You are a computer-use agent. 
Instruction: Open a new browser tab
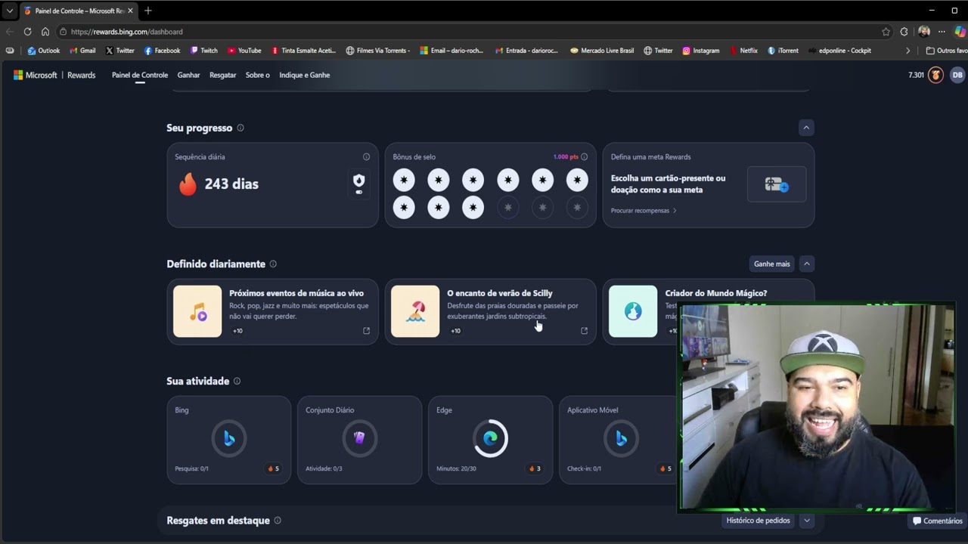[x=148, y=11]
